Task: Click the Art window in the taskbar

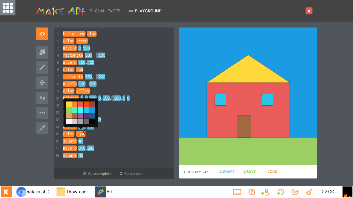Action: click(x=105, y=192)
